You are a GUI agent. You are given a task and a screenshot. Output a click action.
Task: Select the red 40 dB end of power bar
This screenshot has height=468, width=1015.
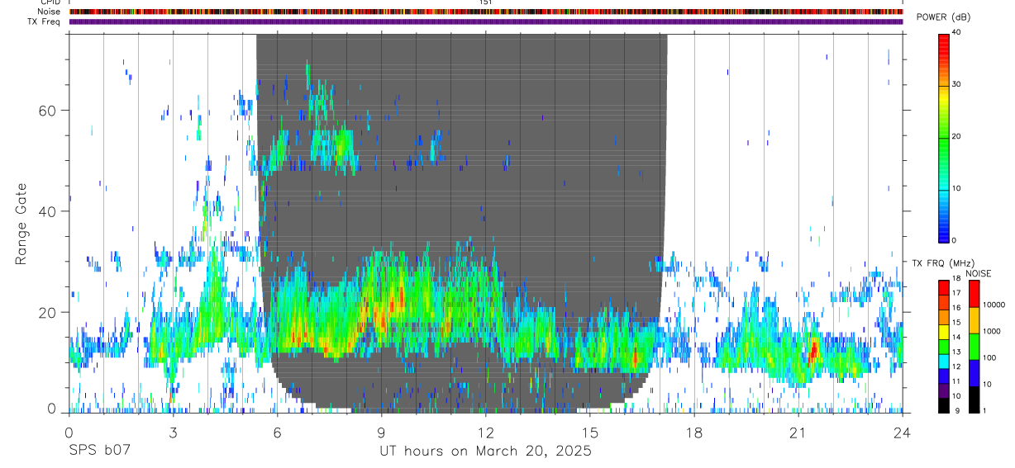(x=944, y=38)
